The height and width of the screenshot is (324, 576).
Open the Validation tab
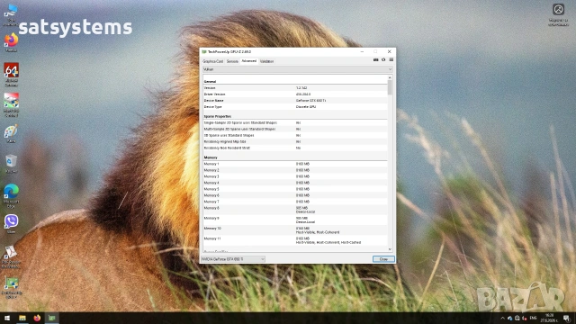click(266, 61)
